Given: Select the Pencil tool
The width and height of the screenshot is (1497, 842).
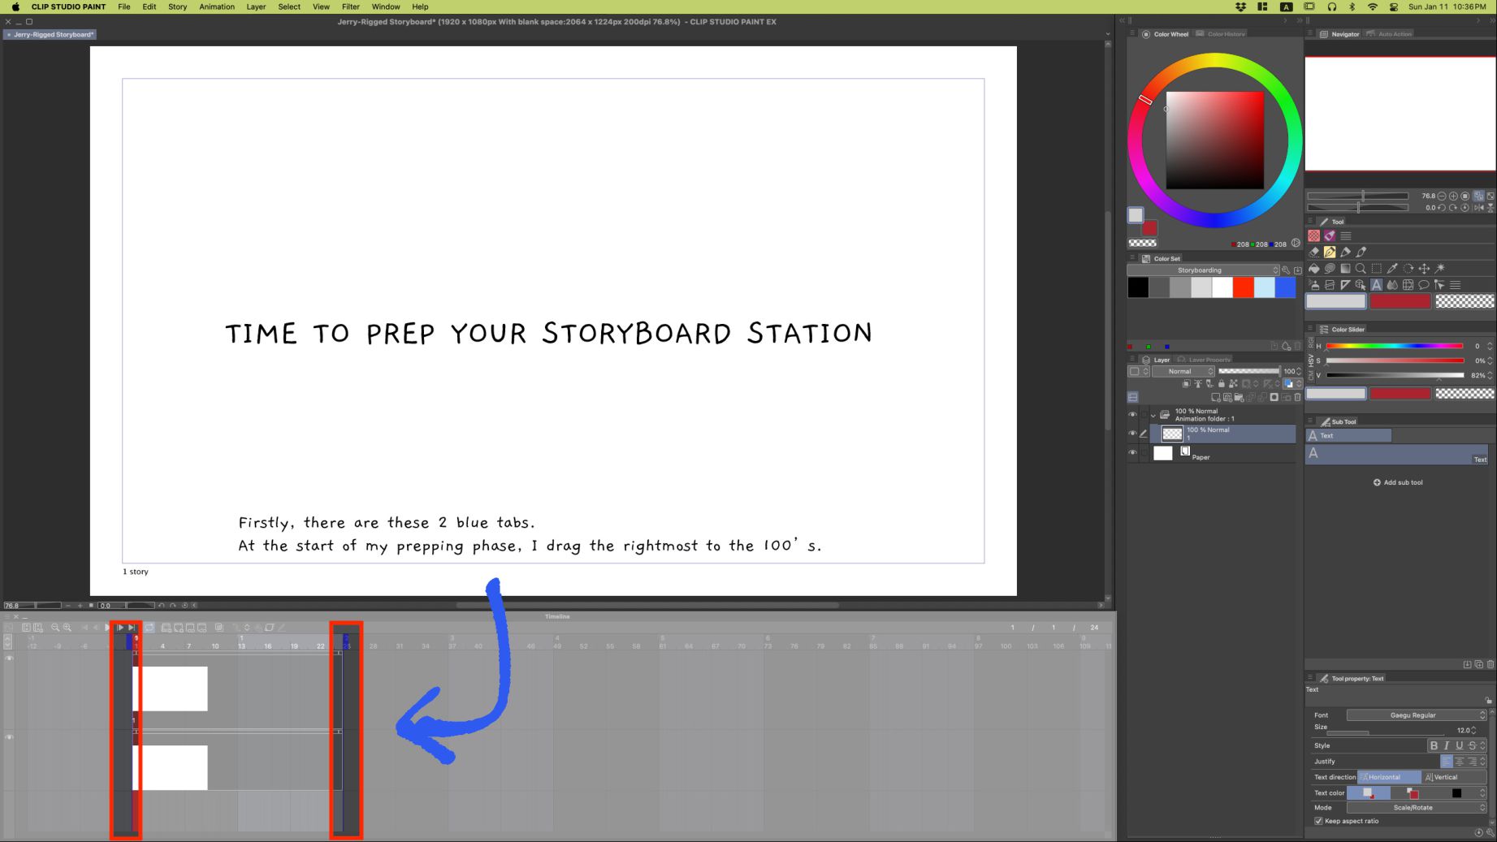Looking at the screenshot, I should tap(1346, 252).
